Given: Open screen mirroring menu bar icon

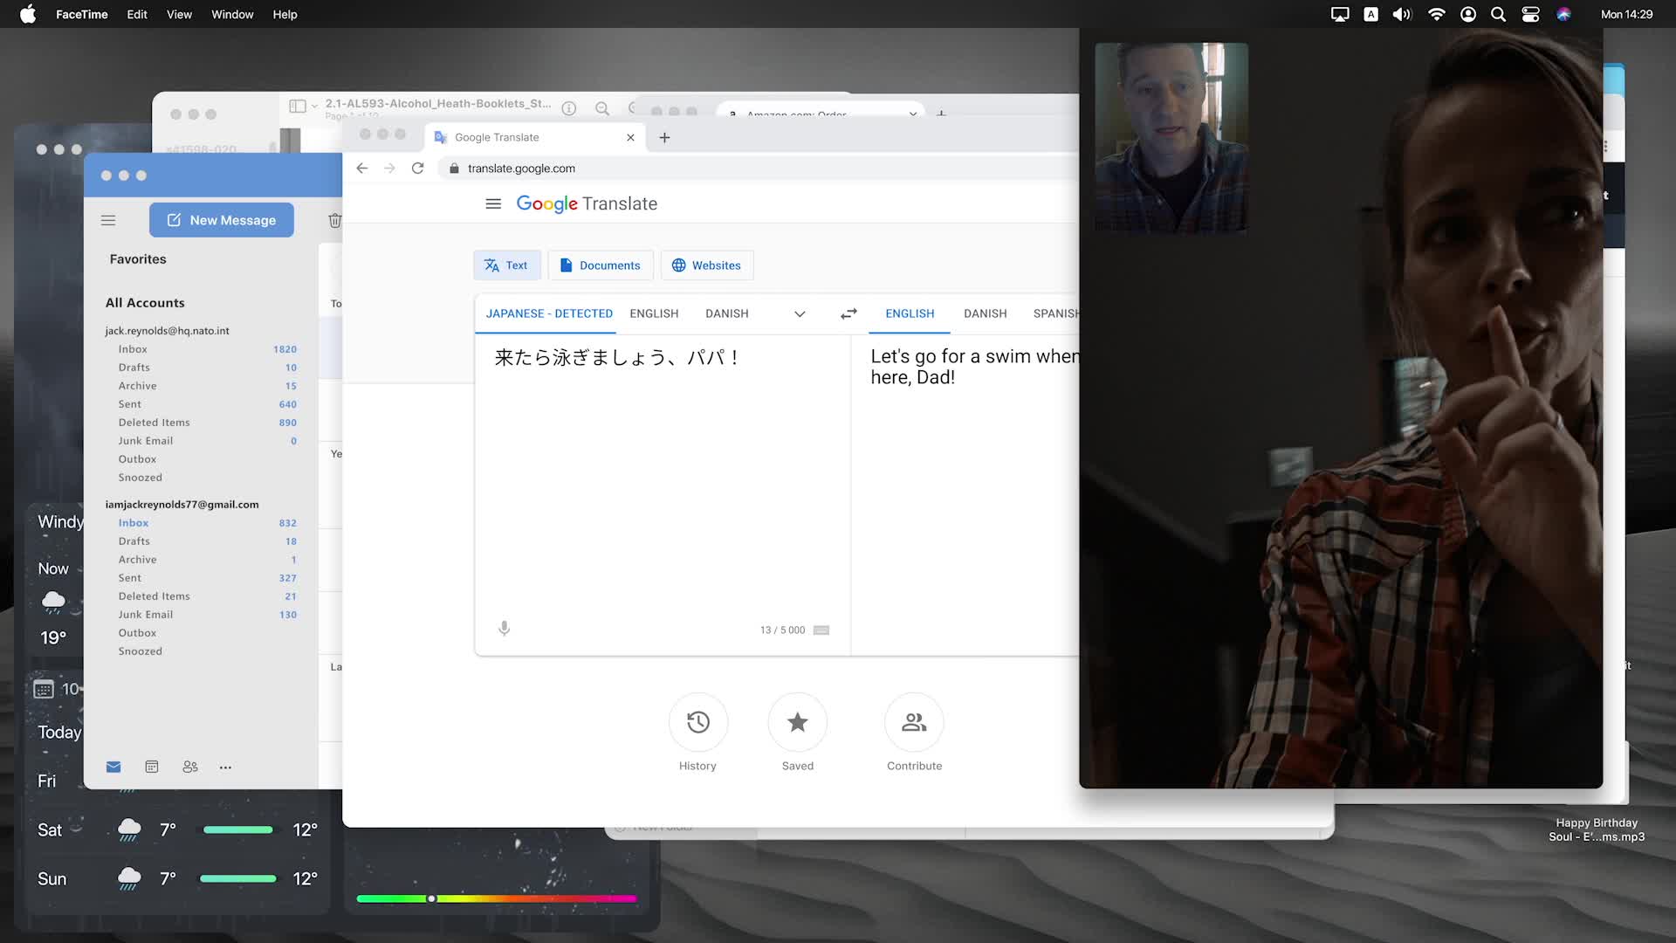Looking at the screenshot, I should (x=1340, y=14).
